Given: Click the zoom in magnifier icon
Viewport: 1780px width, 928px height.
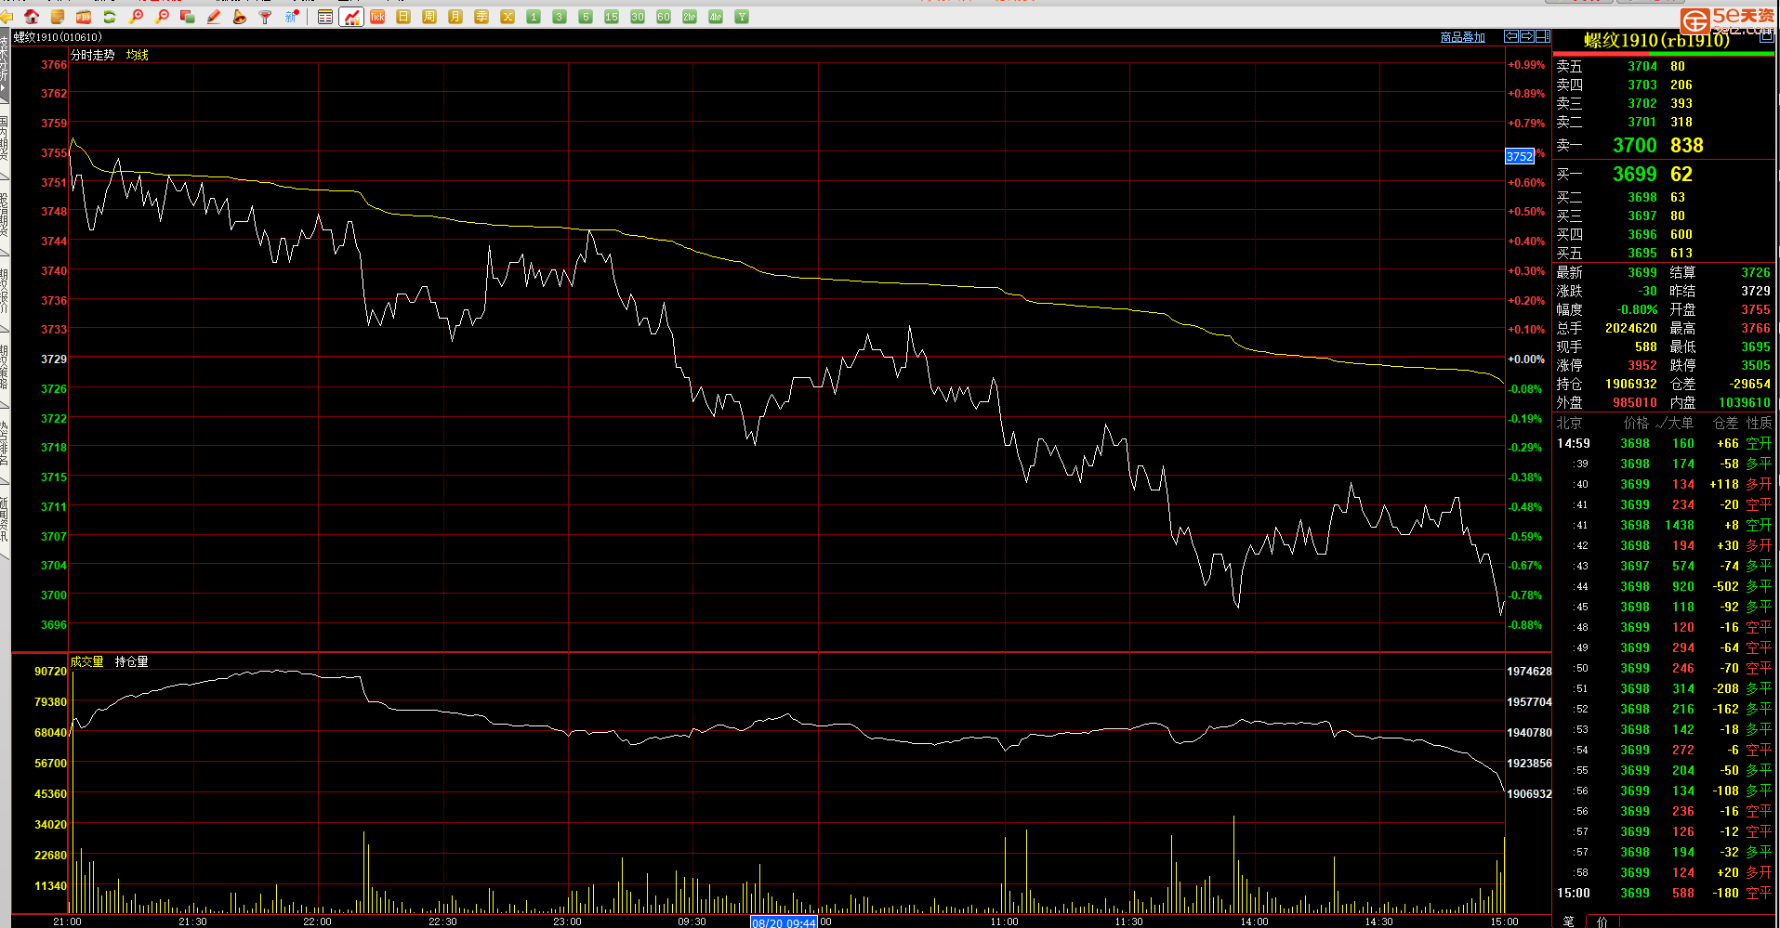Looking at the screenshot, I should [x=136, y=17].
